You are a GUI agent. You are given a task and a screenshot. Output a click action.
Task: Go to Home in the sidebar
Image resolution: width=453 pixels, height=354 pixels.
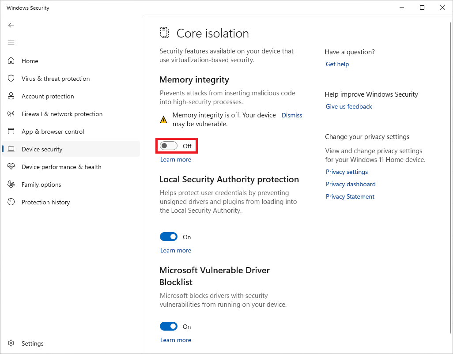click(30, 60)
